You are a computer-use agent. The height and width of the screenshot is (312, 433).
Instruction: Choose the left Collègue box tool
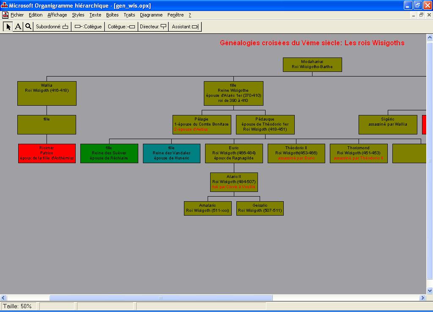pos(88,27)
